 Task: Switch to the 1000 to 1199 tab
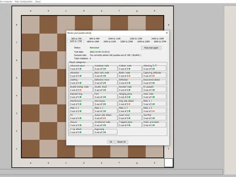tap(114, 38)
